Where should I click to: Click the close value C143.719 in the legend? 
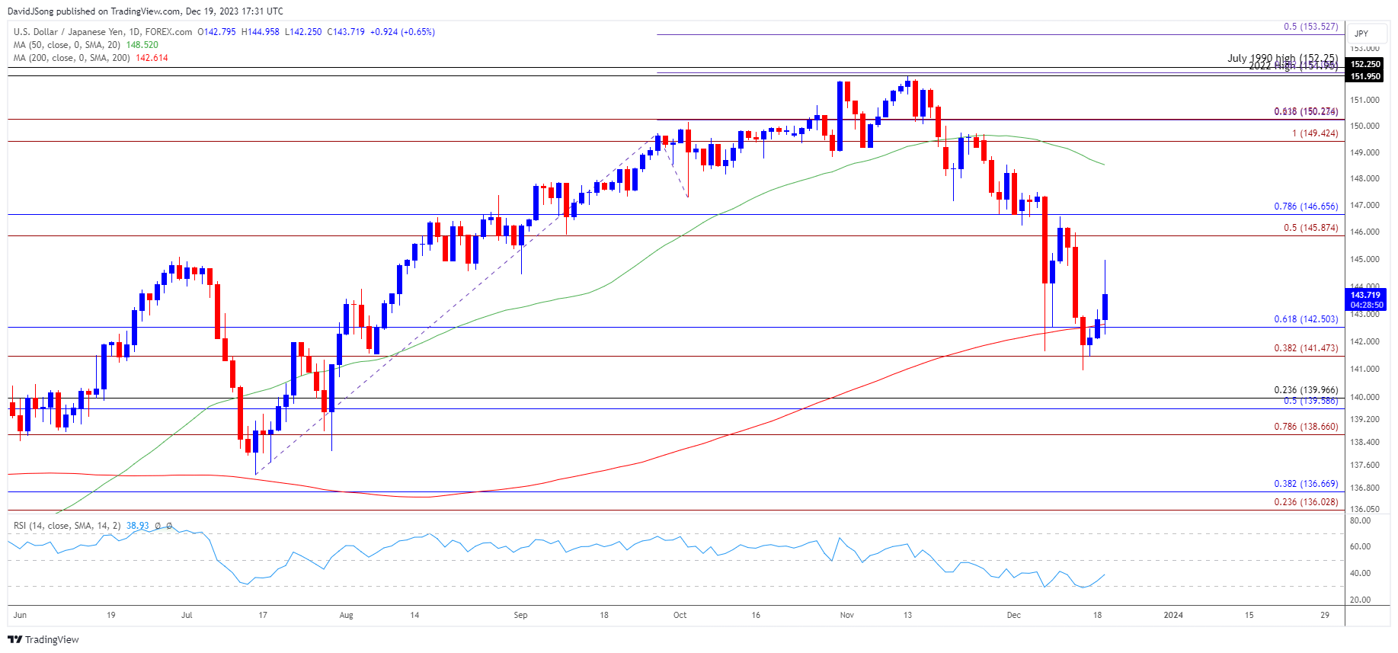[346, 32]
